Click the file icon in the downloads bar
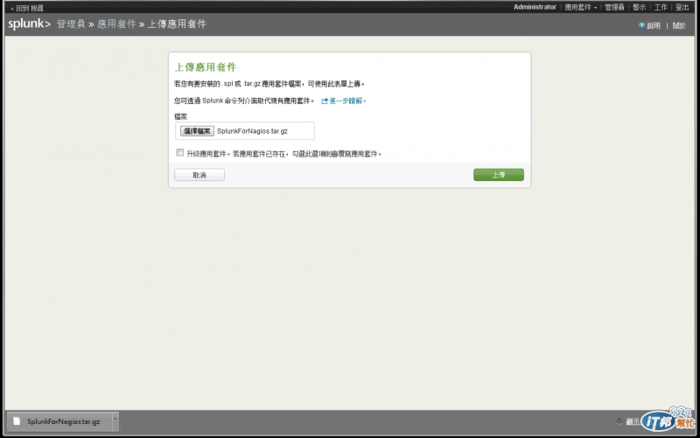700x438 pixels. click(x=17, y=421)
